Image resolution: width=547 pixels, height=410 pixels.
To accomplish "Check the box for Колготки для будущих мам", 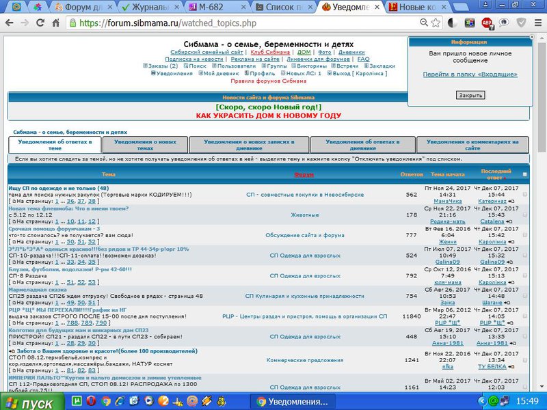I will tap(524, 336).
